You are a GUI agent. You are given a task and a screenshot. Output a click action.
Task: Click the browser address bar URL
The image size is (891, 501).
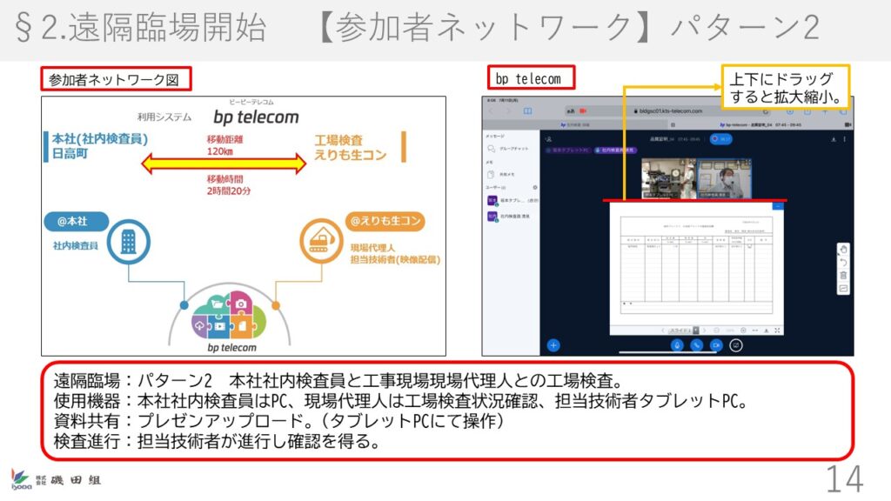(669, 111)
